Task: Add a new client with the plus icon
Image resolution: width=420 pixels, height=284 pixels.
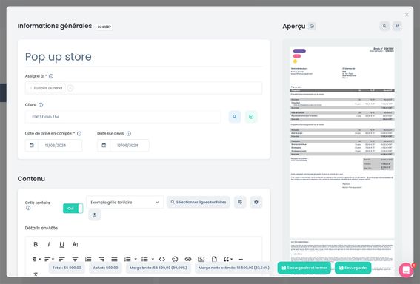Action: click(x=251, y=117)
